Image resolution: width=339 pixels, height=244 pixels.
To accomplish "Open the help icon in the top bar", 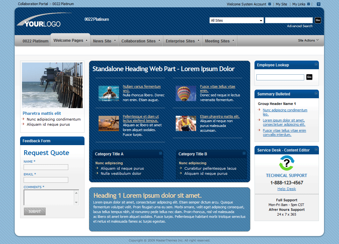I will pos(318,4).
